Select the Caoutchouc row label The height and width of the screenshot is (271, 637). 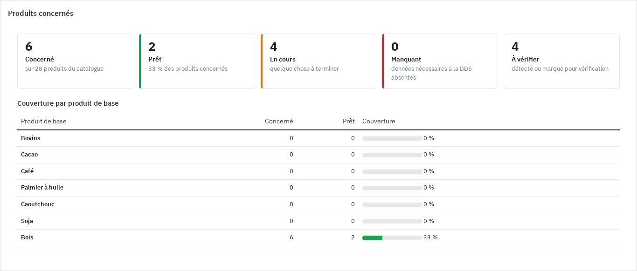[38, 204]
